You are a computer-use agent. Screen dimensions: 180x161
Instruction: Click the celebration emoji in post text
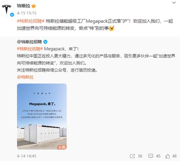(111, 28)
